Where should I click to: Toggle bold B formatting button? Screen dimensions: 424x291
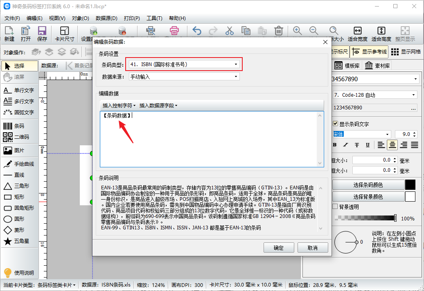[335, 145]
